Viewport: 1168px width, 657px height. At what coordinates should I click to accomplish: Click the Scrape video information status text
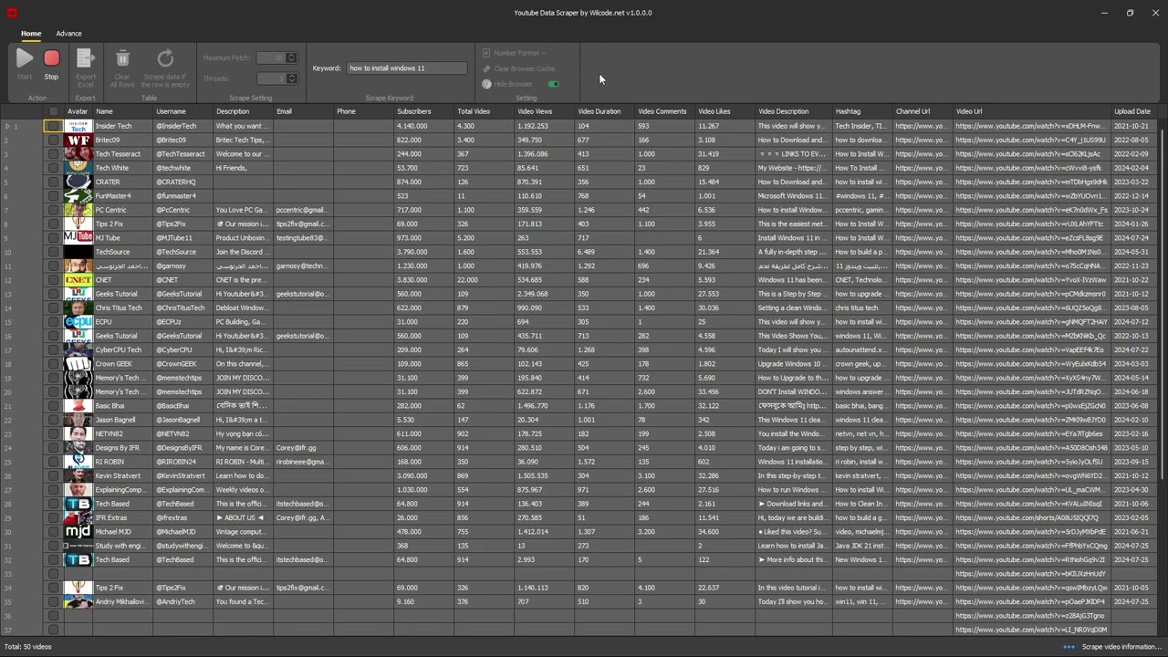point(1122,647)
